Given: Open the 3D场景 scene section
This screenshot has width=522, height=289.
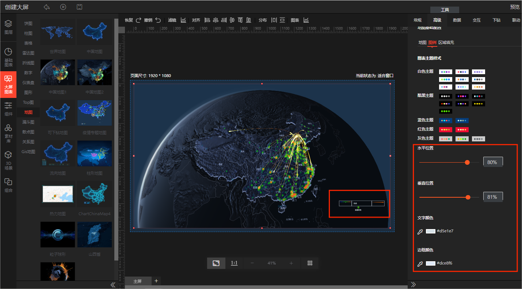Looking at the screenshot, I should [x=8, y=160].
